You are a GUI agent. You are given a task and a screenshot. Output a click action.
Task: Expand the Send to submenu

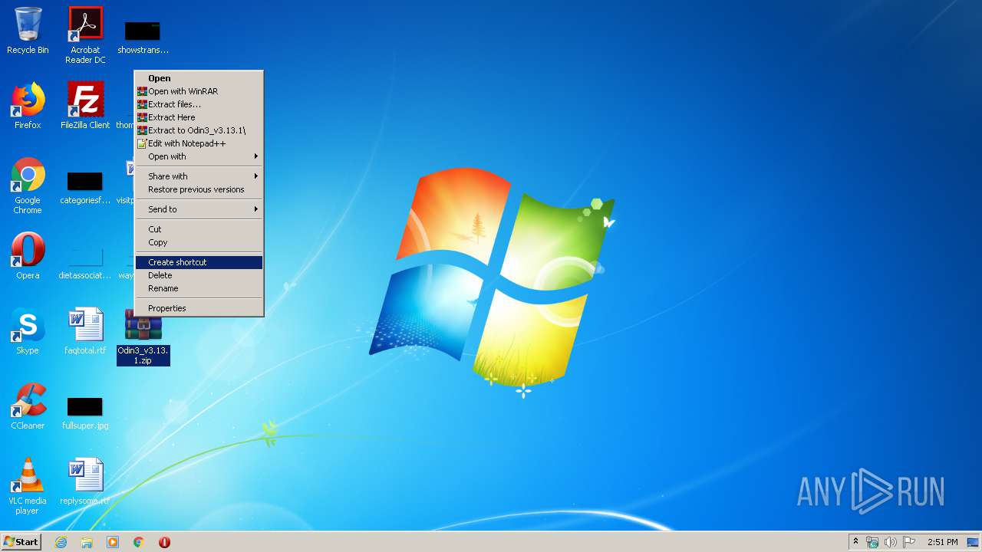[x=199, y=209]
